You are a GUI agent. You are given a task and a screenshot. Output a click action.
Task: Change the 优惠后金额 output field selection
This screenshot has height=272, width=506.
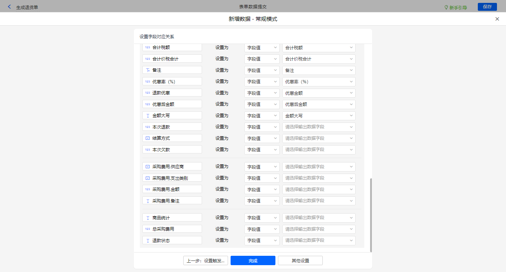pyautogui.click(x=318, y=104)
